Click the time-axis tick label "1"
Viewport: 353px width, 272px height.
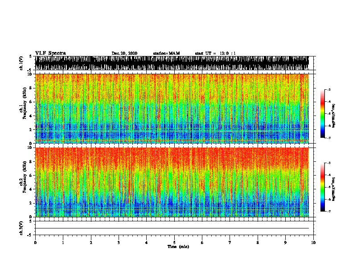(63, 243)
